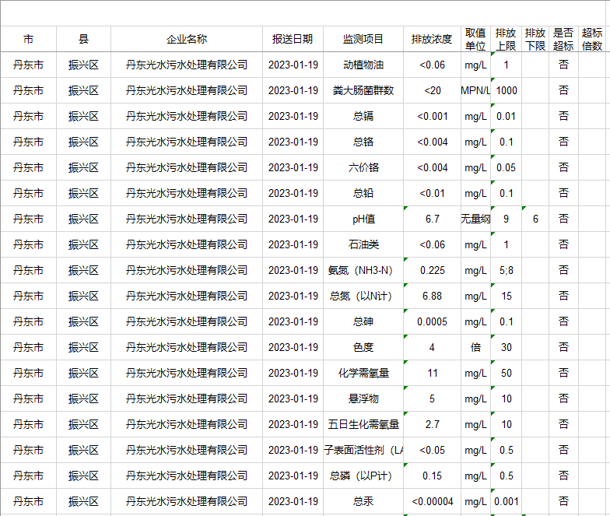610x516 pixels.
Task: Click the <0.01 concentration cell
Action: coord(433,193)
